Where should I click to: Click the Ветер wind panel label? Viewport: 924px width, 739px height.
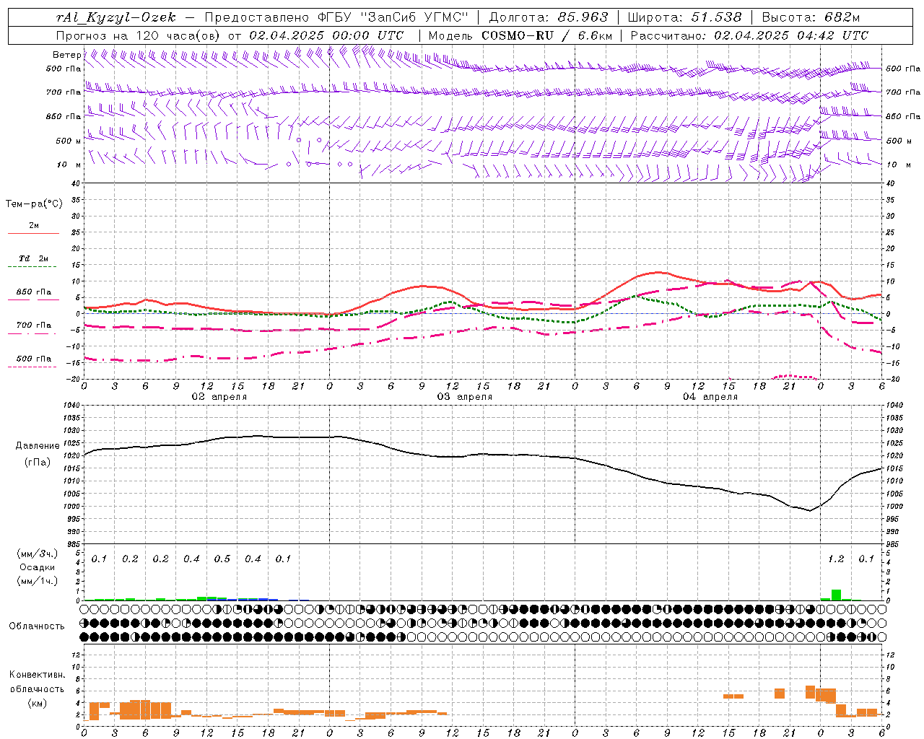point(66,55)
